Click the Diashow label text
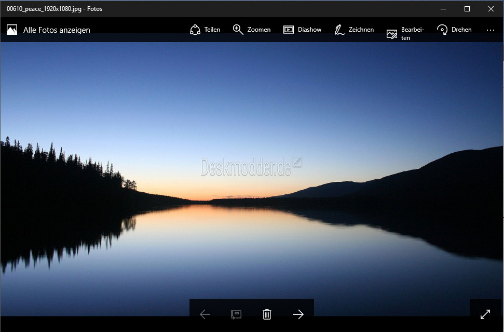Image resolution: width=504 pixels, height=332 pixels. (x=309, y=30)
